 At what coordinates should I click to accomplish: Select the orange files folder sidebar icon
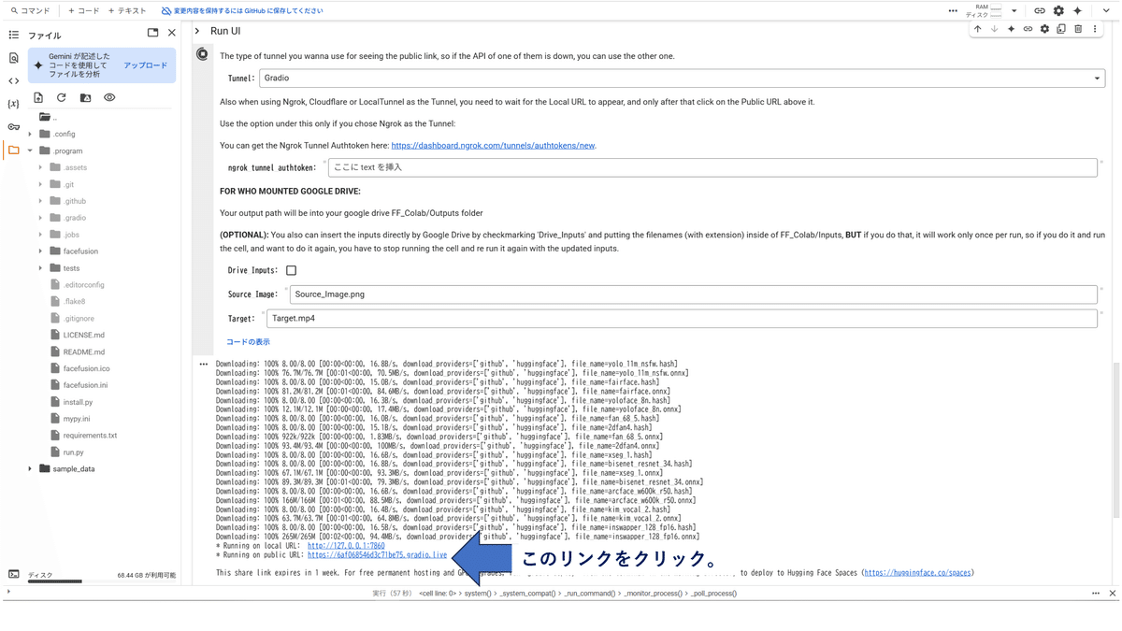point(13,150)
